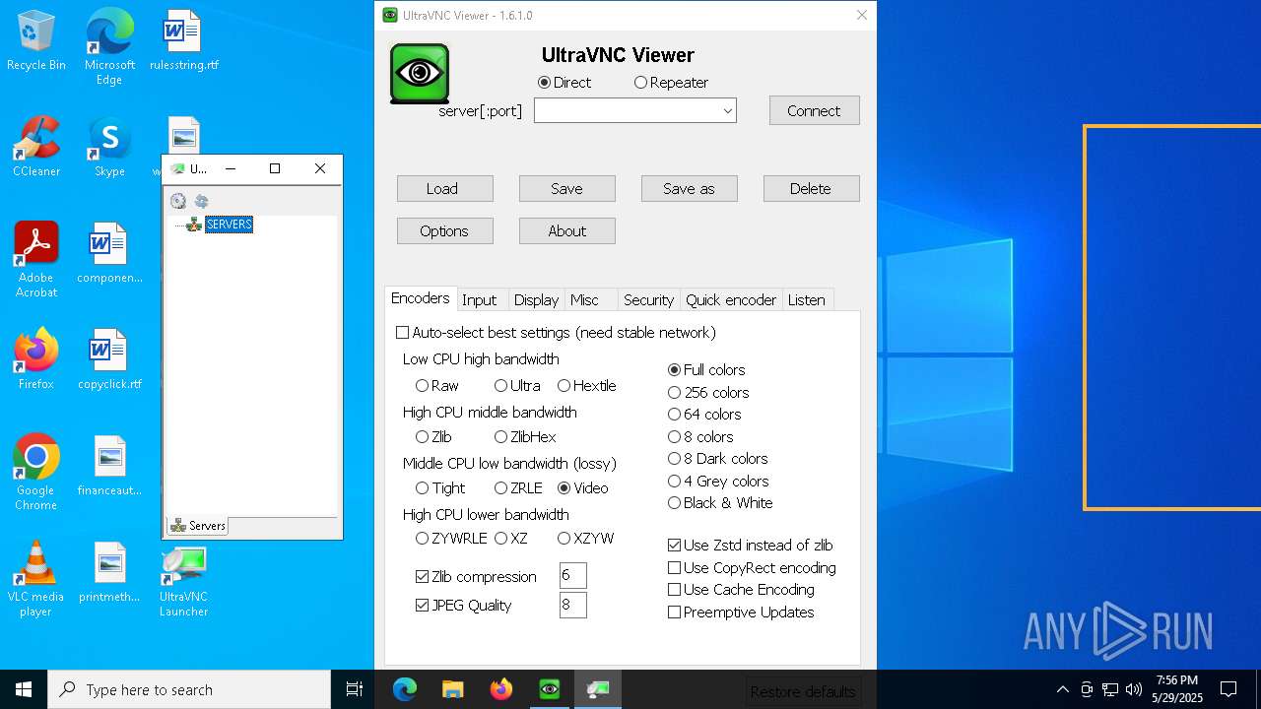Select rulesstring.rtf desktop file
This screenshot has height=709, width=1261.
point(183,41)
